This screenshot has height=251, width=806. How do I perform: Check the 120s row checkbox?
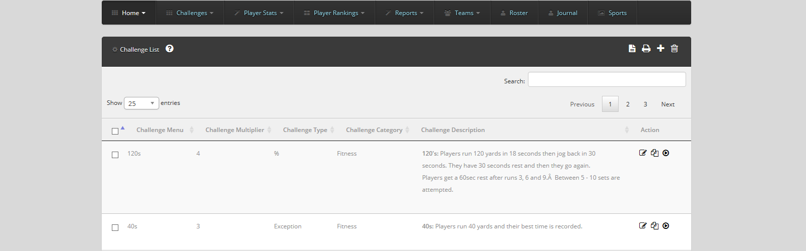[115, 155]
